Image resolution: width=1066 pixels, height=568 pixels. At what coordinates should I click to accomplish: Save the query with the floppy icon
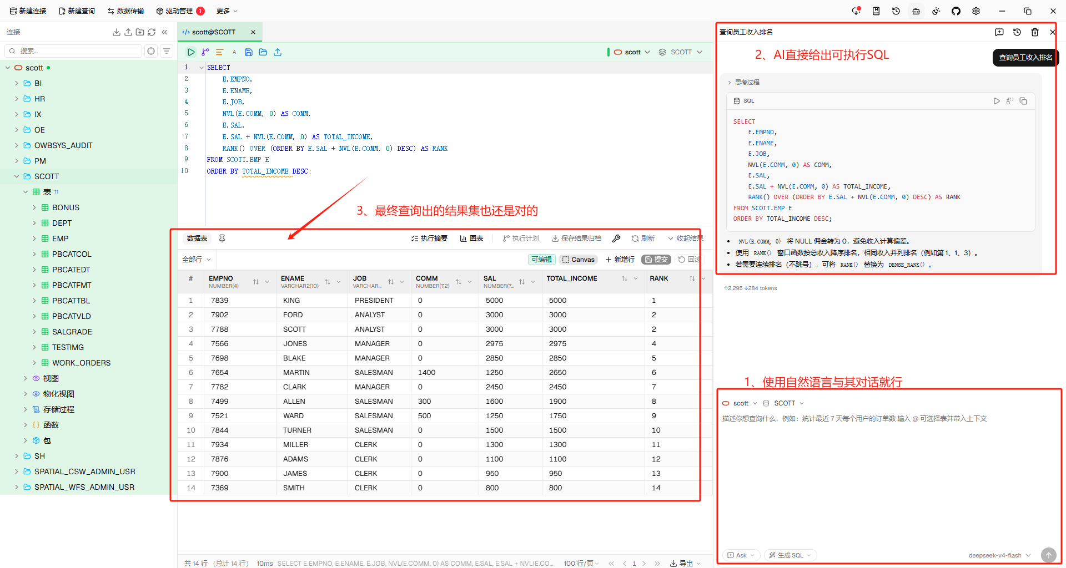tap(249, 52)
